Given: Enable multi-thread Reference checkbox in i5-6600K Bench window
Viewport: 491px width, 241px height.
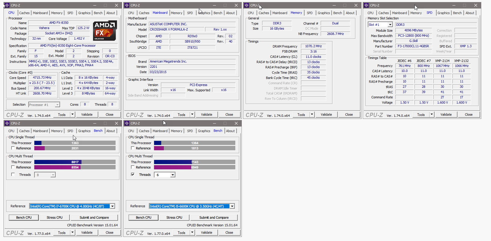Looking at the screenshot, I should (133, 167).
